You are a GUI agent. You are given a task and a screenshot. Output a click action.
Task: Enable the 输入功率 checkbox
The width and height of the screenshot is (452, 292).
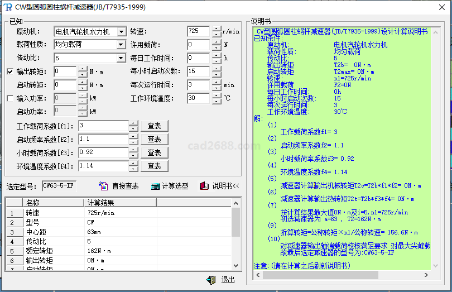10,98
